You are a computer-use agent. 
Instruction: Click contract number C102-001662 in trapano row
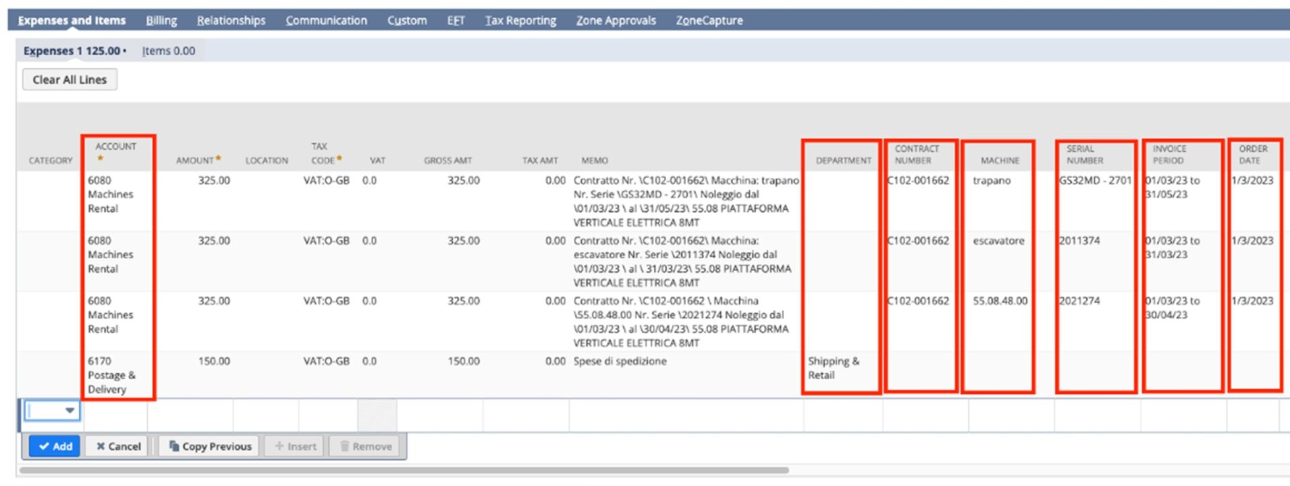(918, 180)
